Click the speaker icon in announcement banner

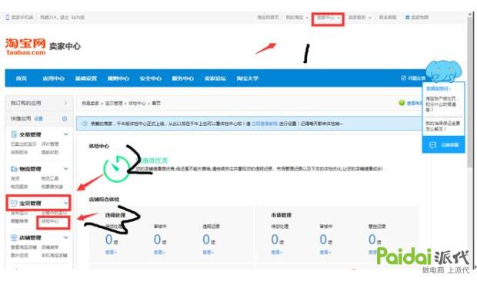85,124
